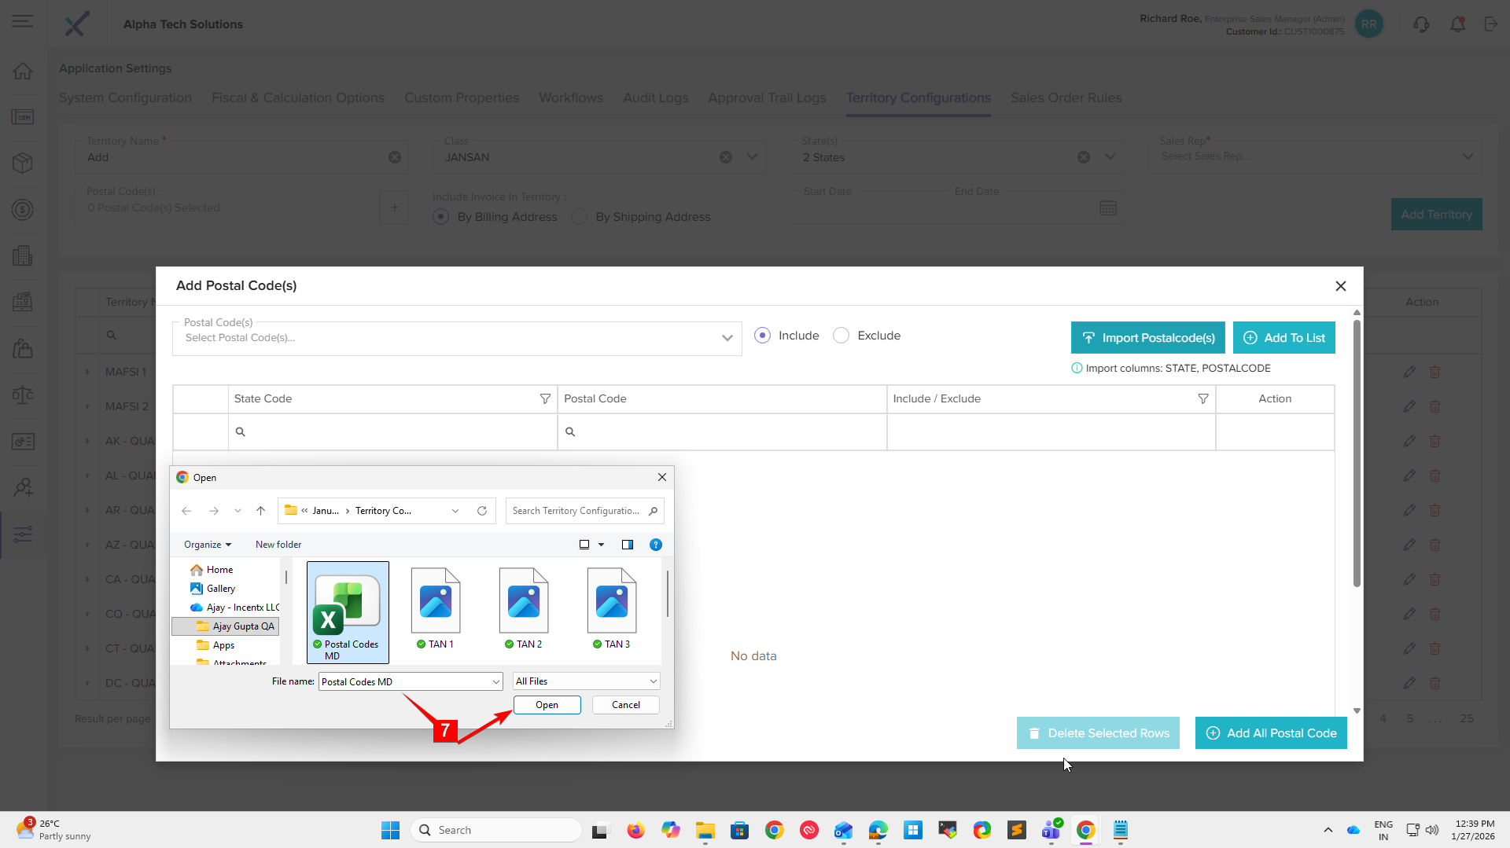1510x848 pixels.
Task: Expand the Organize menu in file dialog
Action: coord(207,545)
